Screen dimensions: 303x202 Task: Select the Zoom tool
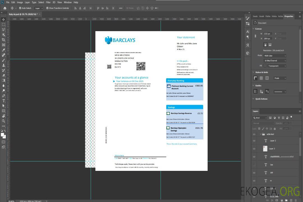(x=3, y=121)
